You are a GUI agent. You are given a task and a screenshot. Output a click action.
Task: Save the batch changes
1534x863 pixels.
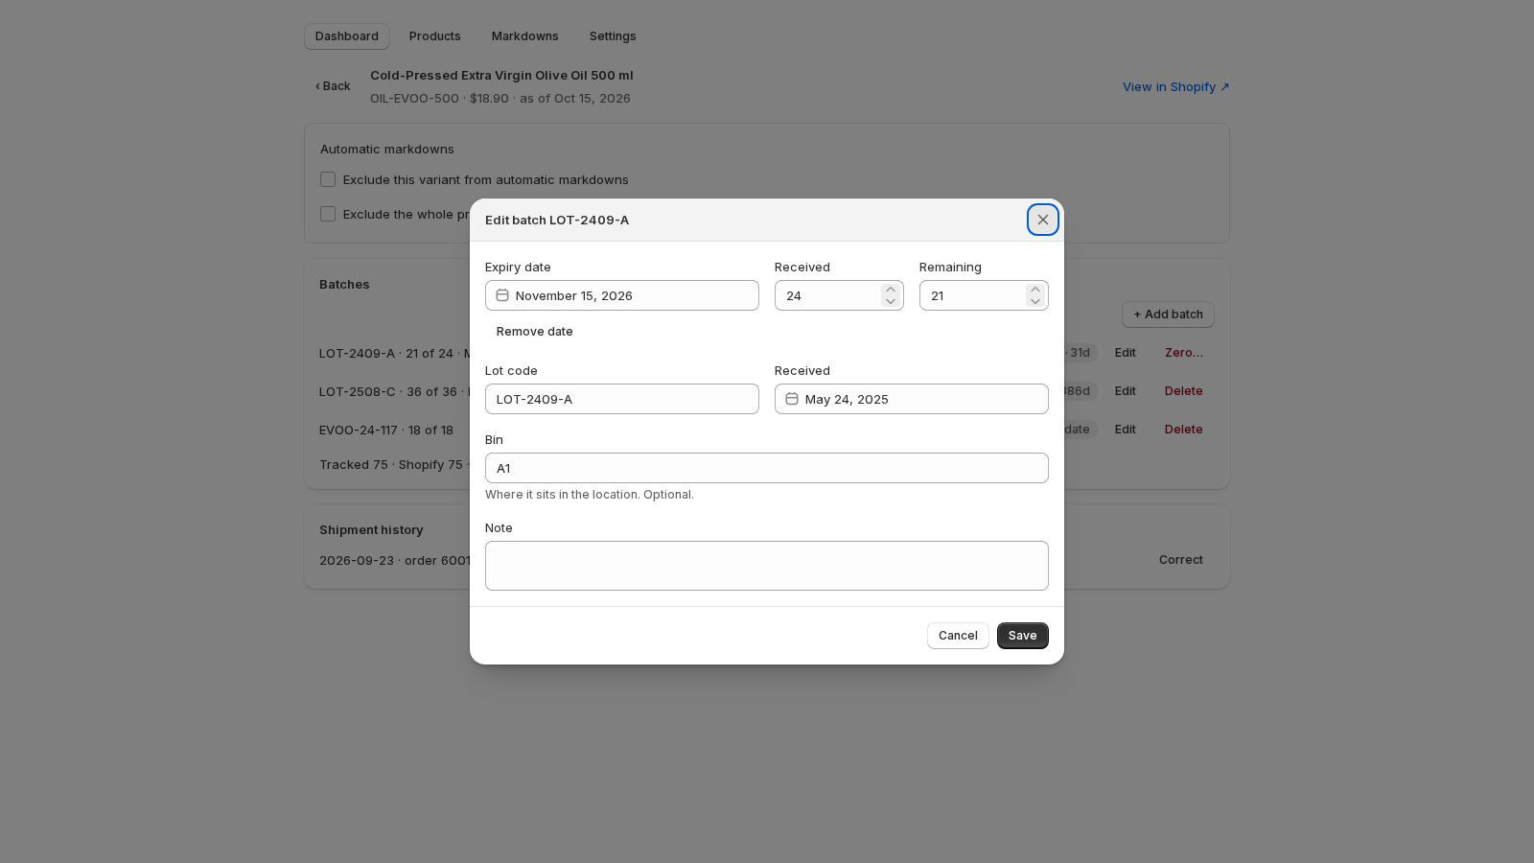(x=1023, y=636)
